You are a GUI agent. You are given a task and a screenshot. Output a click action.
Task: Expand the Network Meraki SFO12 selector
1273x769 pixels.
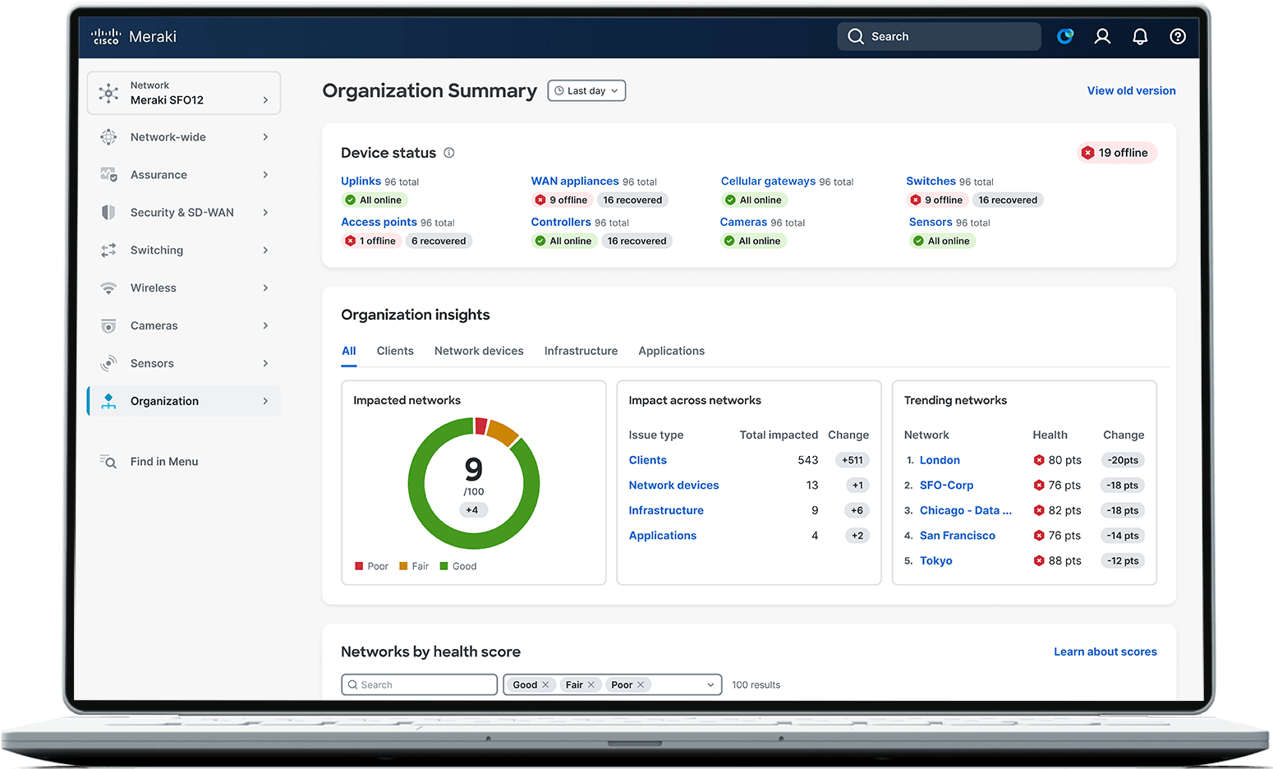pyautogui.click(x=183, y=93)
